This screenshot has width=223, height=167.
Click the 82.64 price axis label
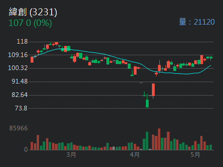[x=20, y=95]
